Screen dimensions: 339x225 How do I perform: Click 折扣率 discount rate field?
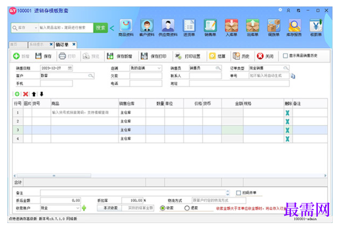pyautogui.click(x=133, y=200)
